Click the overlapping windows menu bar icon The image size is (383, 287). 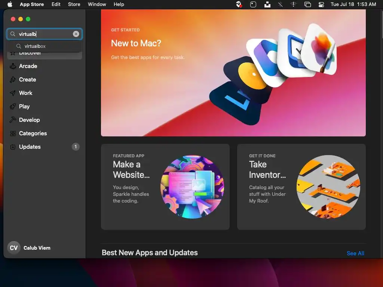click(x=307, y=4)
